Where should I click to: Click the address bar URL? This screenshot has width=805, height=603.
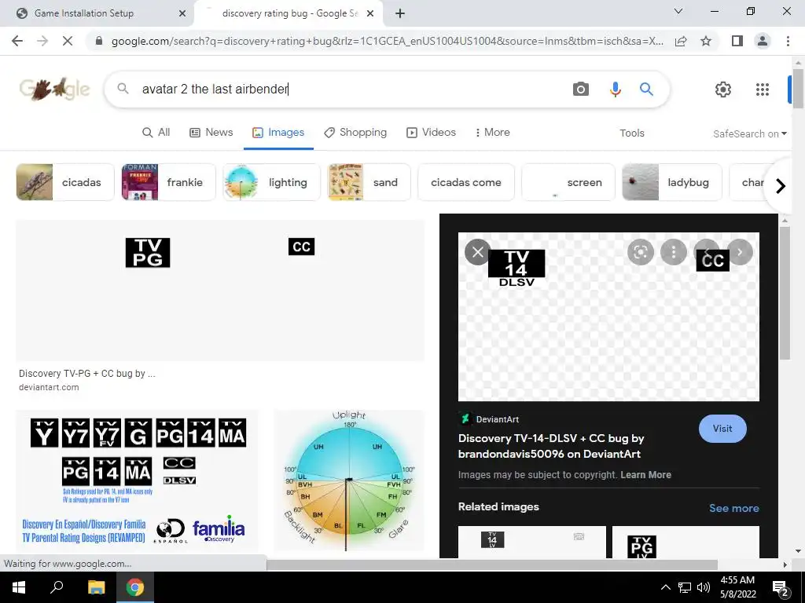387,41
